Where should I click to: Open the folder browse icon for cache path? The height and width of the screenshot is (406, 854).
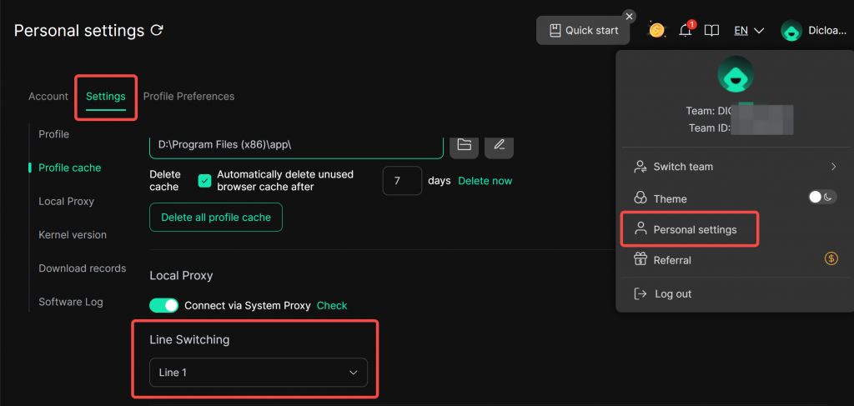(x=465, y=144)
